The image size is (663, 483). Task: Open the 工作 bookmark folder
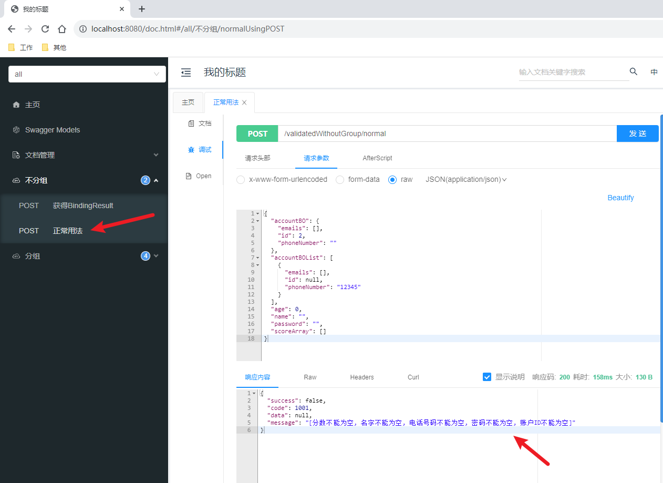(x=20, y=47)
